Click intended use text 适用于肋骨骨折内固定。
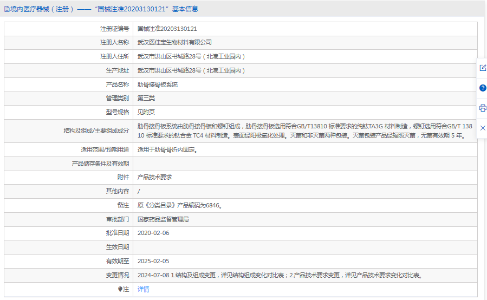The width and height of the screenshot is (487, 300). click(168, 149)
